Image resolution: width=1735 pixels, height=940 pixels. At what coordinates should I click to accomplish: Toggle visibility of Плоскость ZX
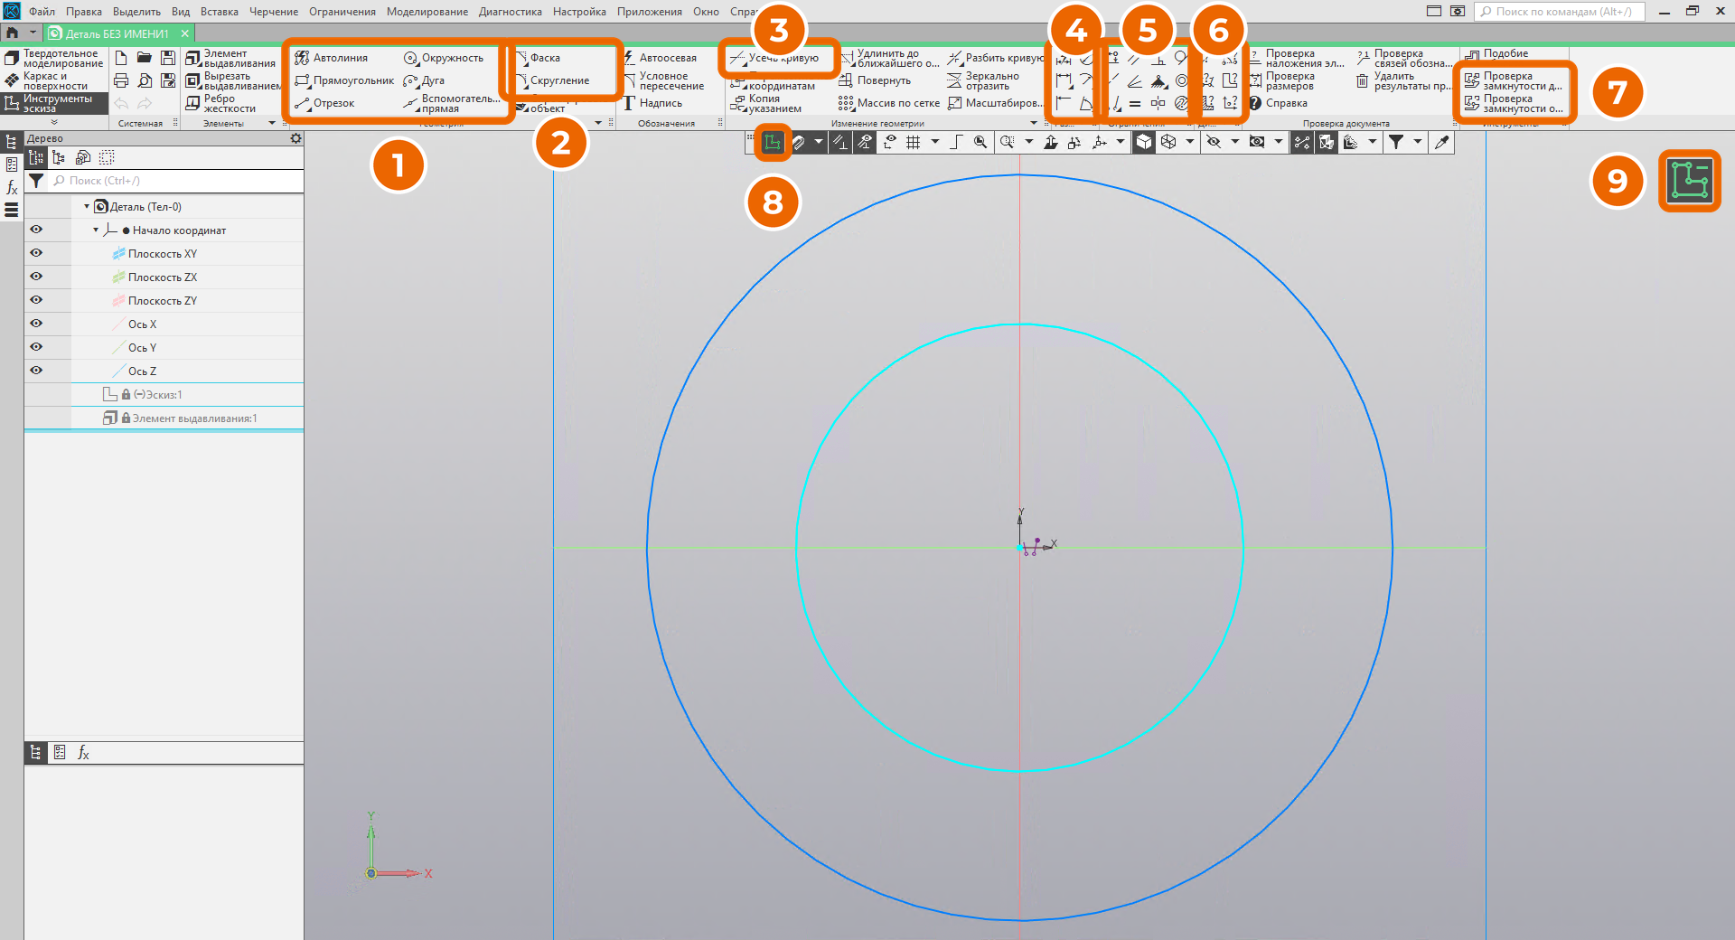click(x=36, y=277)
